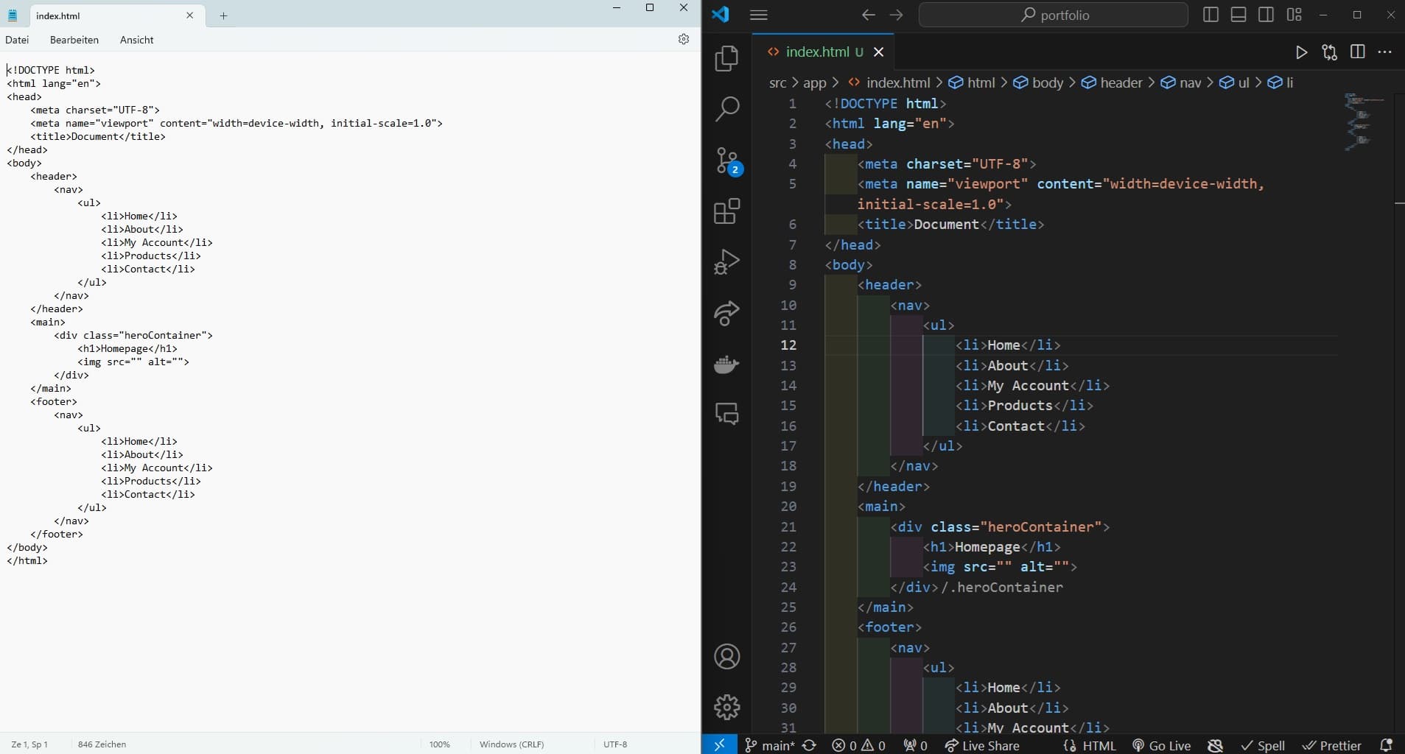Image resolution: width=1405 pixels, height=754 pixels.
Task: Change language mode from HTML in status bar
Action: [1099, 745]
